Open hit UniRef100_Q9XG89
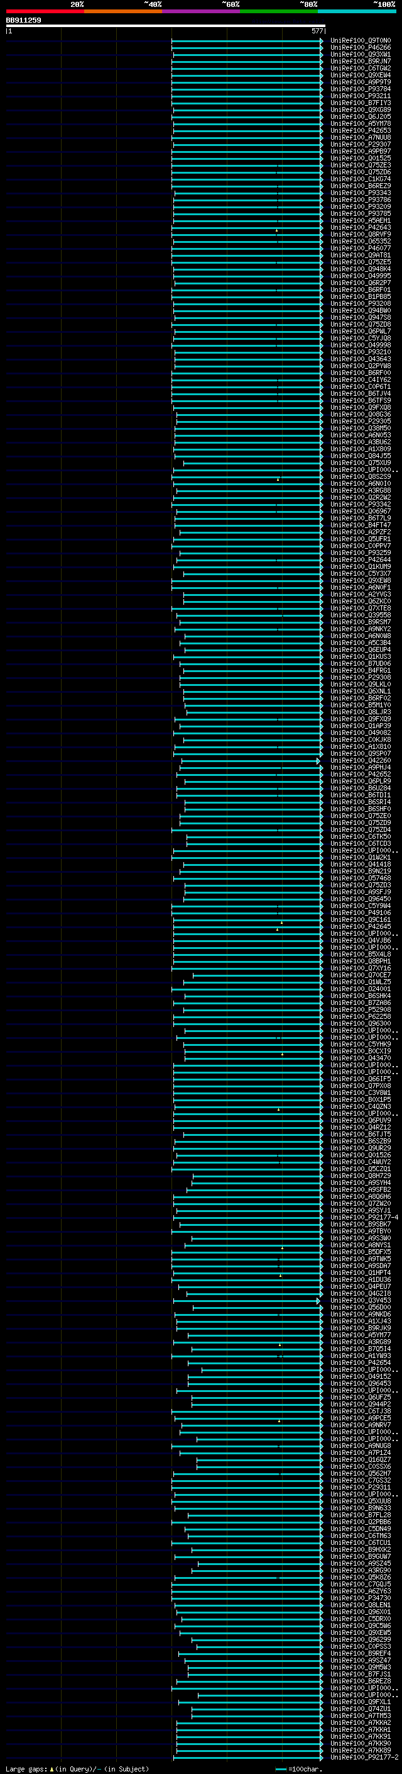402x1774 pixels. [361, 109]
